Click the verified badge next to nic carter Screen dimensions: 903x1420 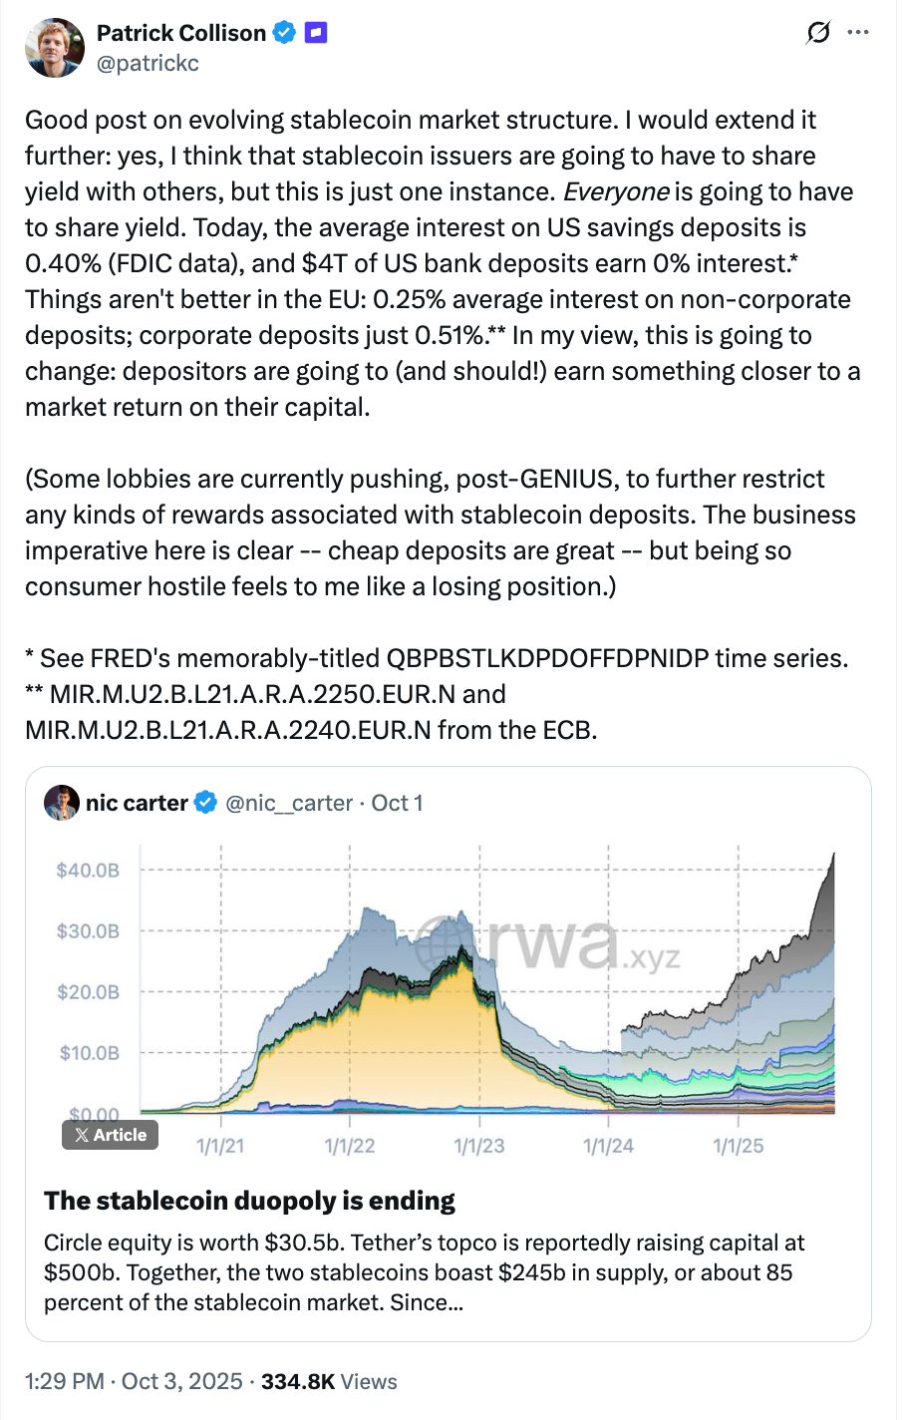205,803
